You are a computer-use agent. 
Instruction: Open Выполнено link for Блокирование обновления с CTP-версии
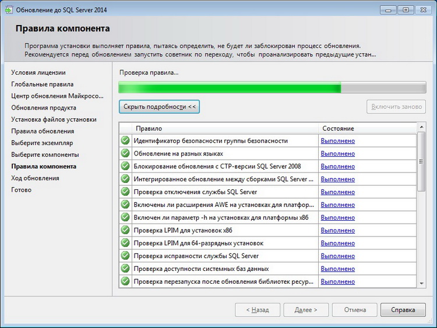(x=338, y=167)
